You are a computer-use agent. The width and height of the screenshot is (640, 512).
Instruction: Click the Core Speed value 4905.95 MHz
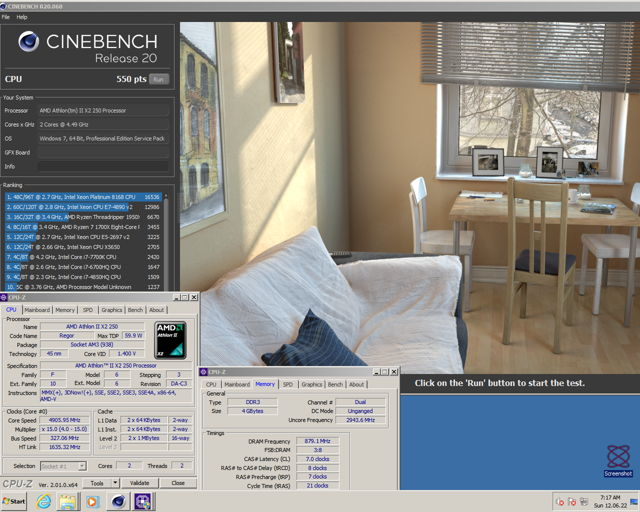coord(64,420)
